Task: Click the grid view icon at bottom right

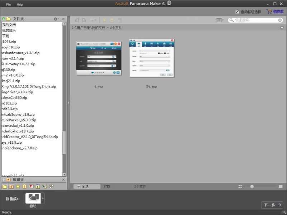Action: [x=240, y=186]
